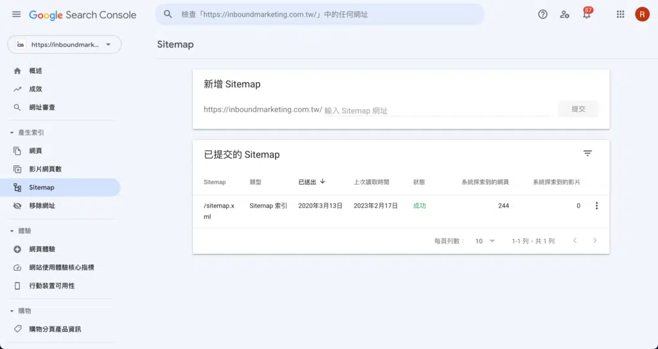Click the 1-1 列，共 1 列 pagination text
658x349 pixels.
(533, 241)
